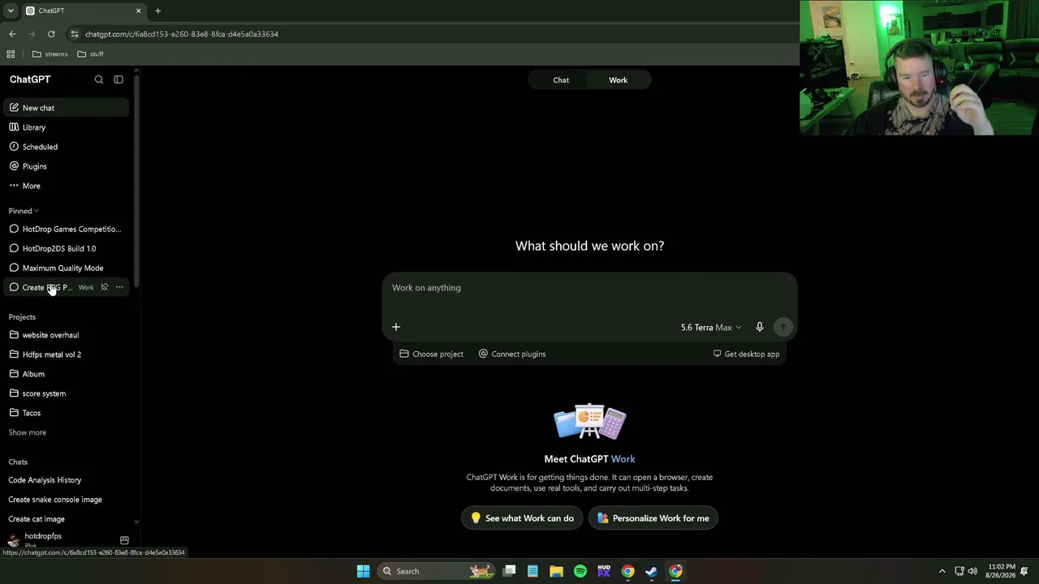Screen dimensions: 1039x584
Task: Open File Explorer from the taskbar
Action: (556, 571)
